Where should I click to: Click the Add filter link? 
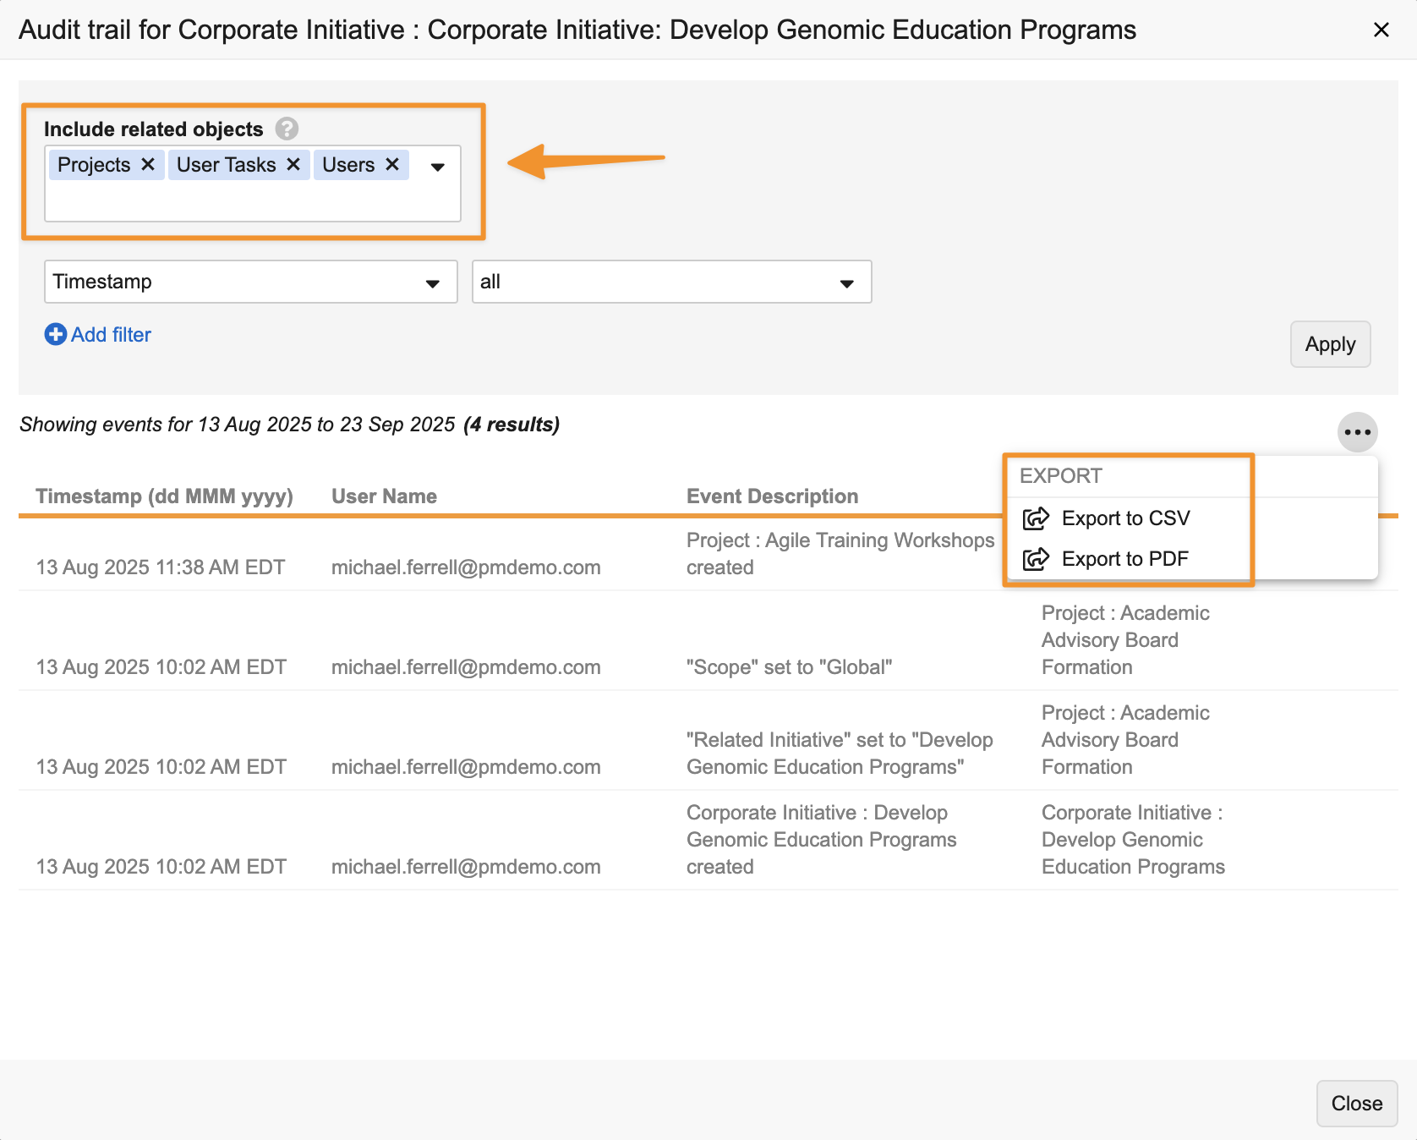pos(111,335)
